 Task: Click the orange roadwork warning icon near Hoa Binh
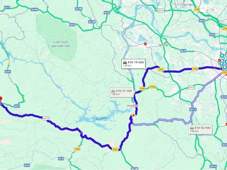(133, 115)
